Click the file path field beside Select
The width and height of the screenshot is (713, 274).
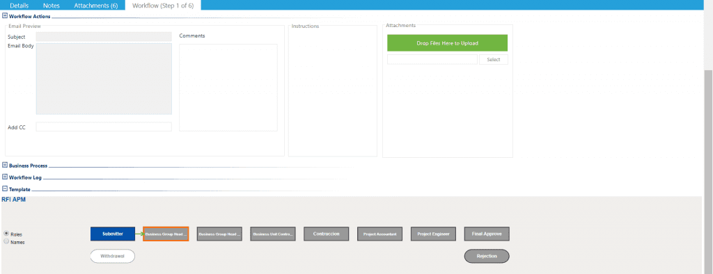(x=432, y=60)
